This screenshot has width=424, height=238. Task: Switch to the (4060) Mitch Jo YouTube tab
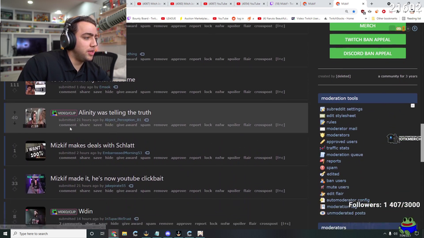pos(184,4)
